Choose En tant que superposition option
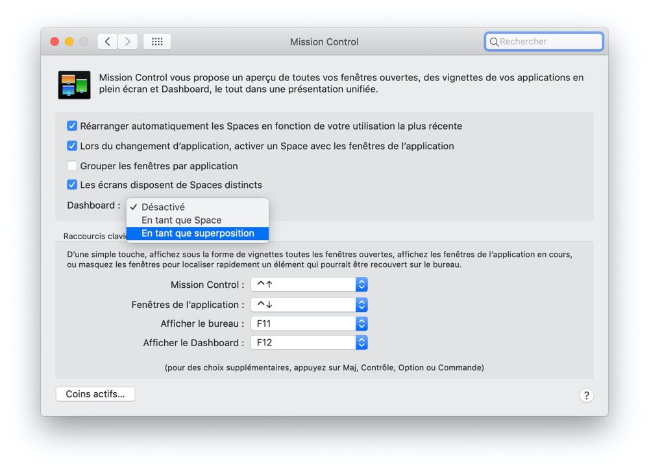The width and height of the screenshot is (649, 470). point(197,233)
